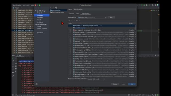Screen dimensions: 171x96
Task: Open Global Libraries settings
Action: click(42, 29)
